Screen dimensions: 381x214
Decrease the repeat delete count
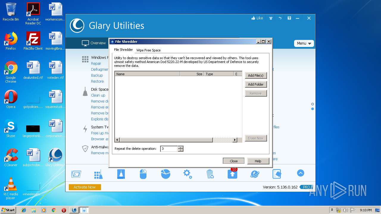(181, 150)
